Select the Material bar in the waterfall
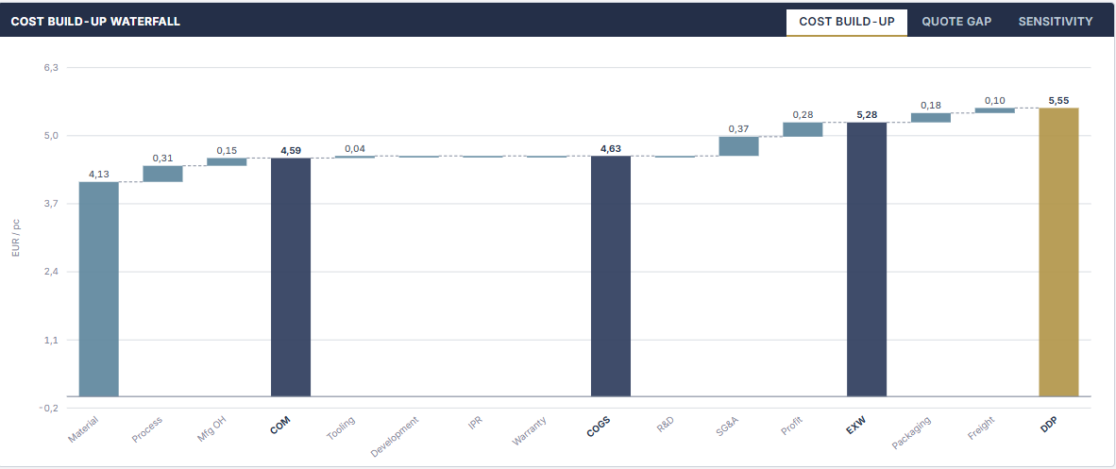This screenshot has height=469, width=1116. (99, 289)
